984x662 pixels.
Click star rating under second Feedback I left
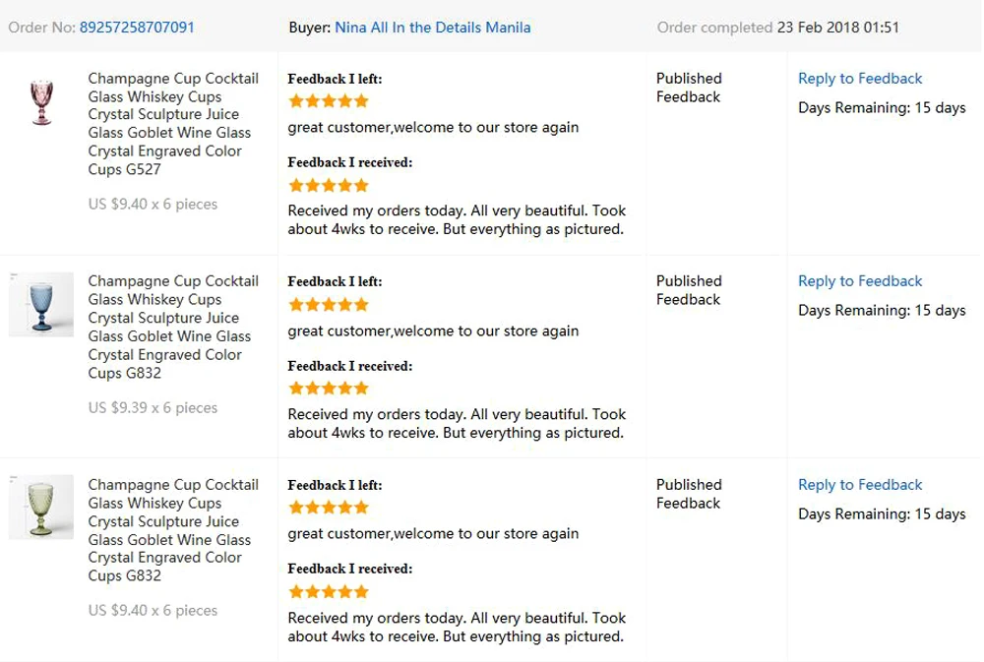point(329,305)
